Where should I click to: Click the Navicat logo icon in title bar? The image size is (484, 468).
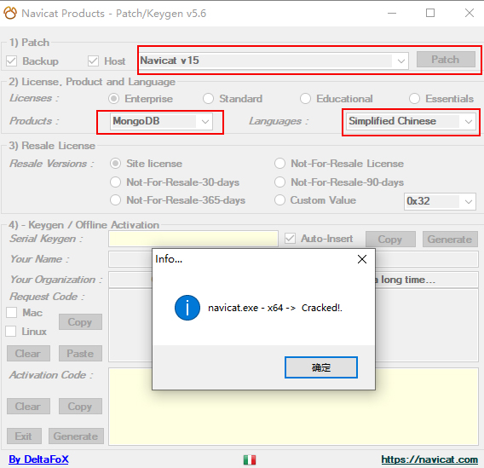point(10,14)
